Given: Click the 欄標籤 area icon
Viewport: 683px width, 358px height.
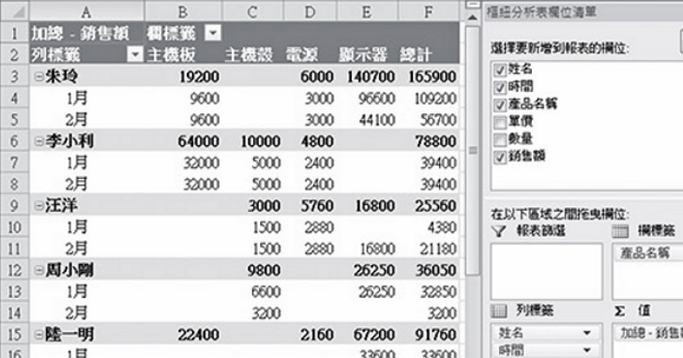Looking at the screenshot, I should click(620, 231).
